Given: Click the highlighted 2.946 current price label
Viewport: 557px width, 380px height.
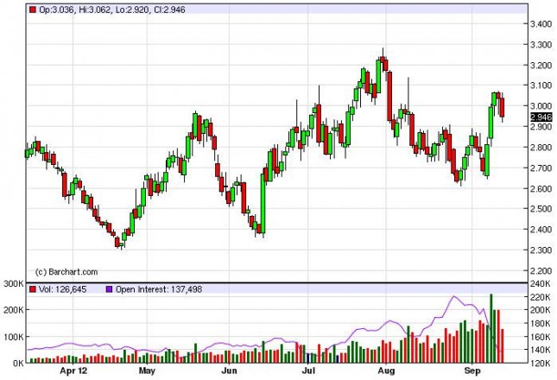Looking at the screenshot, I should (x=541, y=117).
